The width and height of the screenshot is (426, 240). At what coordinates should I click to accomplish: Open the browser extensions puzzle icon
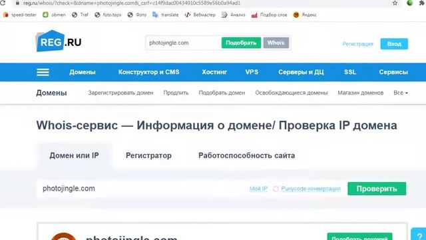click(422, 3)
